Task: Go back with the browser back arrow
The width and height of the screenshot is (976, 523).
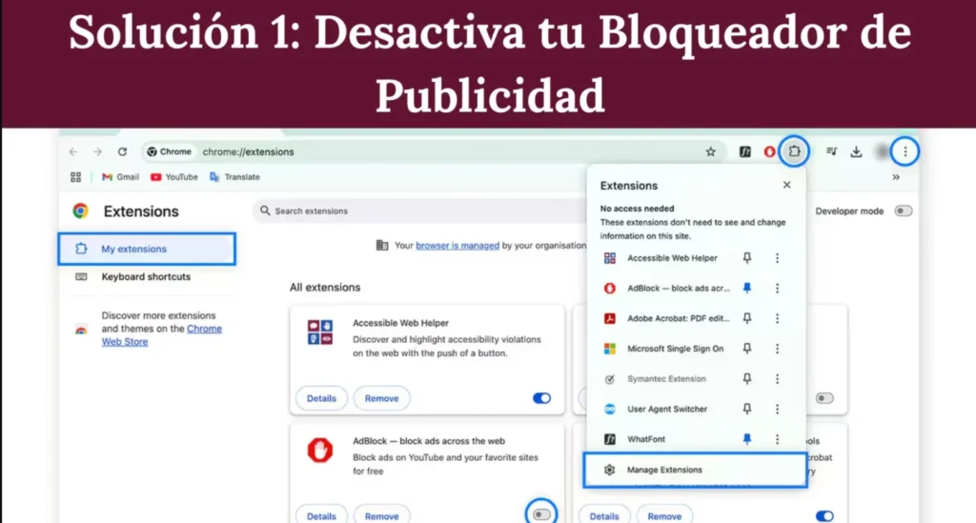Action: click(73, 151)
